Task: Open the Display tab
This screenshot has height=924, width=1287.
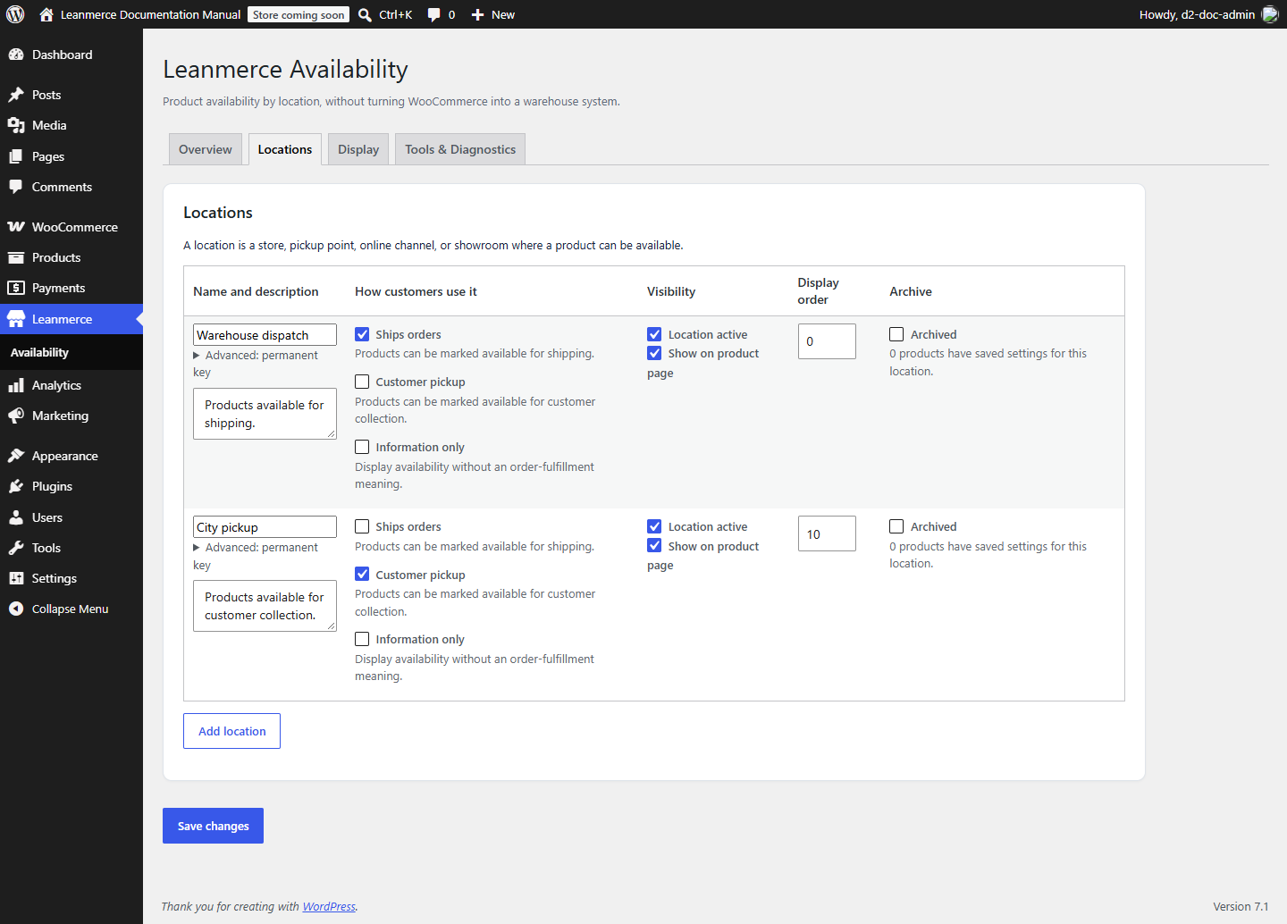Action: pyautogui.click(x=358, y=149)
